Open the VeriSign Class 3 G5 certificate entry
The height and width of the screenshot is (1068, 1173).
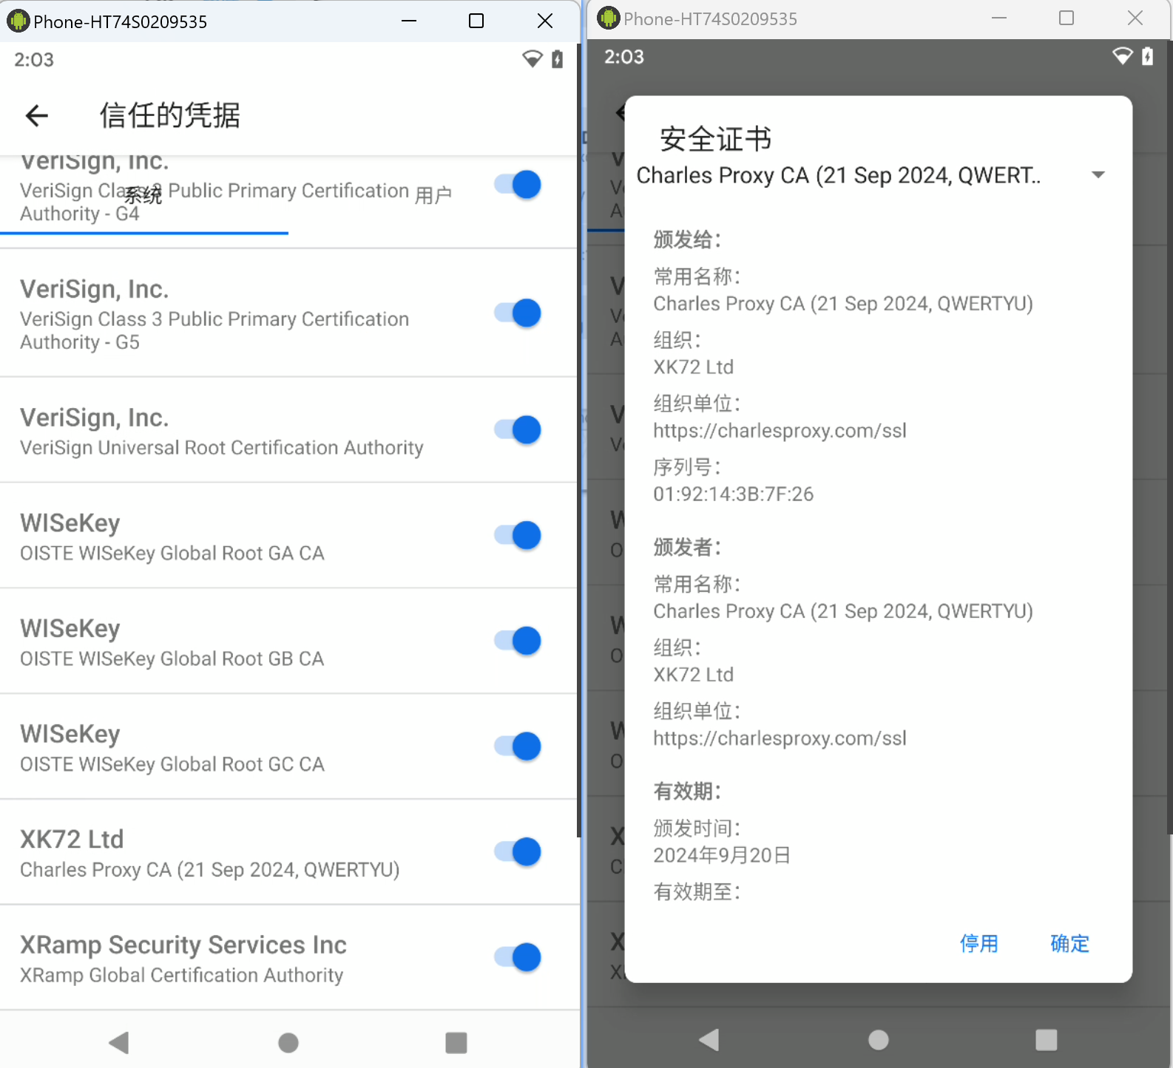point(214,314)
